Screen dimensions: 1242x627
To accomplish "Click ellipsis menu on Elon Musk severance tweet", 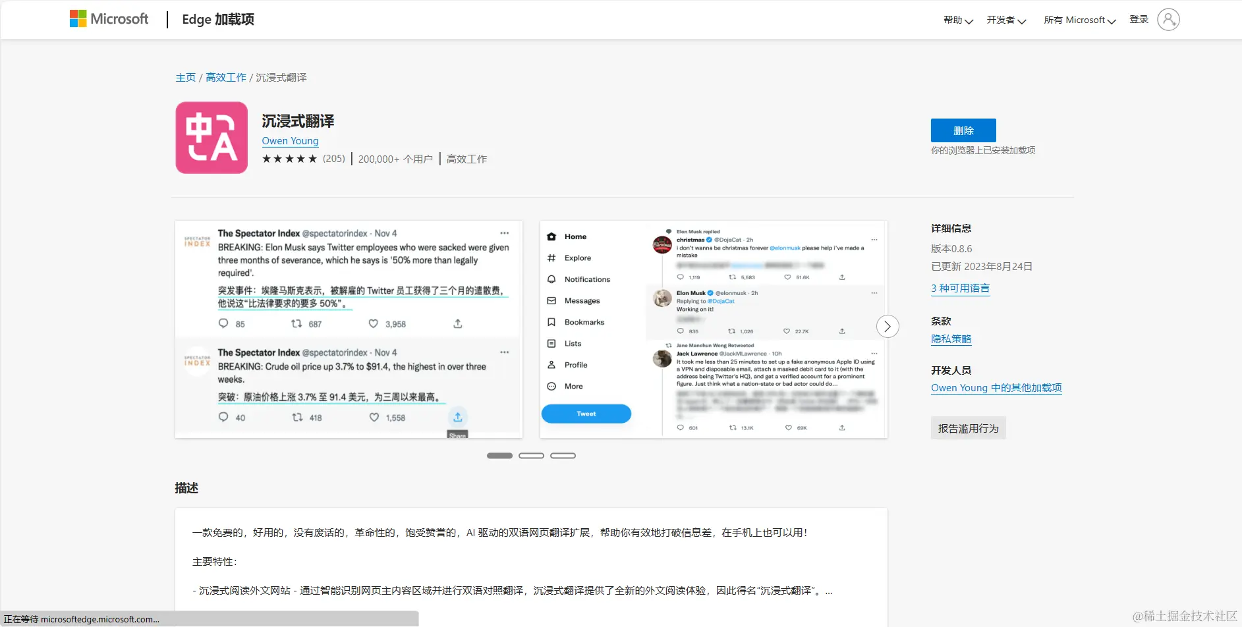I will [x=504, y=233].
